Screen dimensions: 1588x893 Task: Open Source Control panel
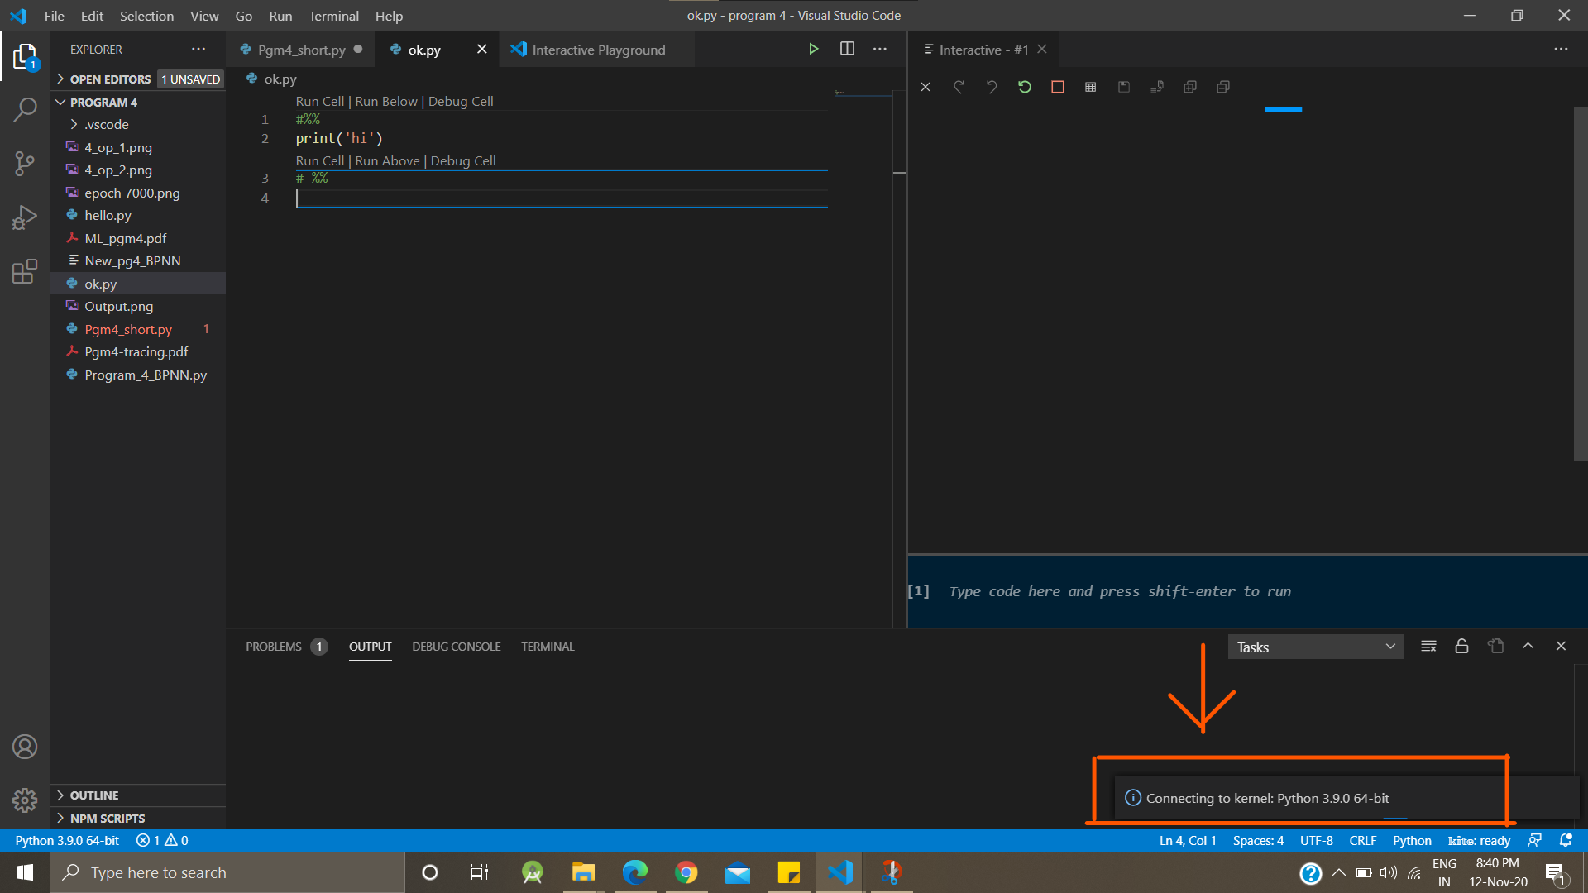[x=25, y=163]
